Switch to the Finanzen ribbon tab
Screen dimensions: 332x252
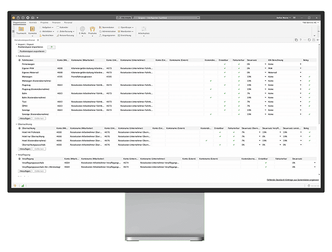(56, 21)
